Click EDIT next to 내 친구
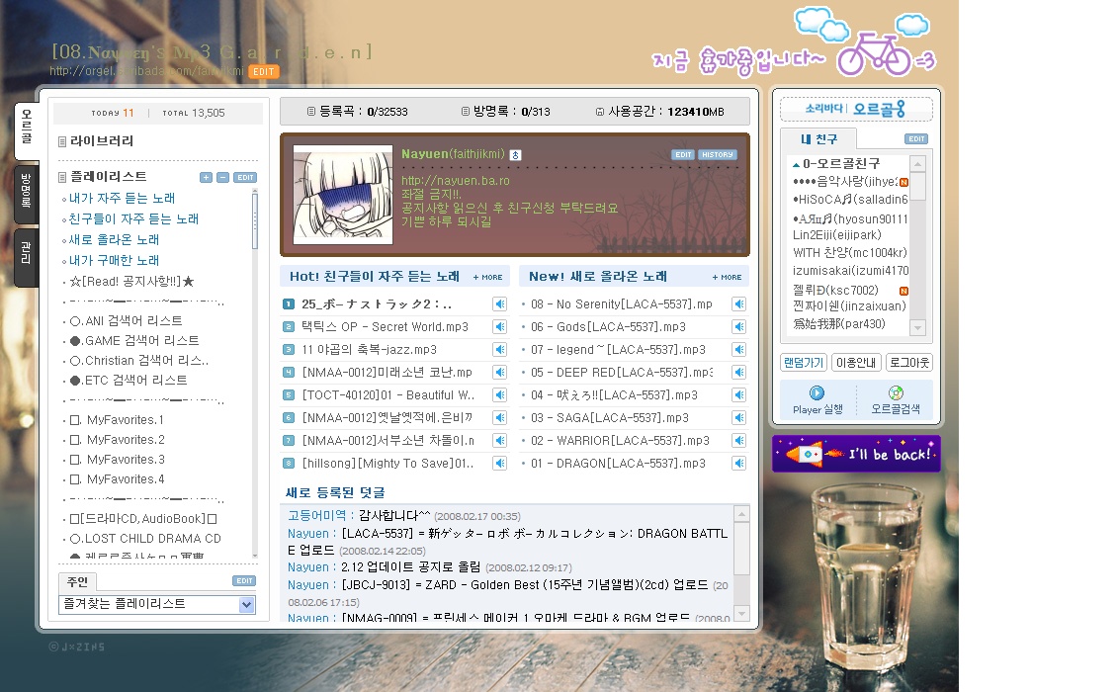1118x692 pixels. 916,139
